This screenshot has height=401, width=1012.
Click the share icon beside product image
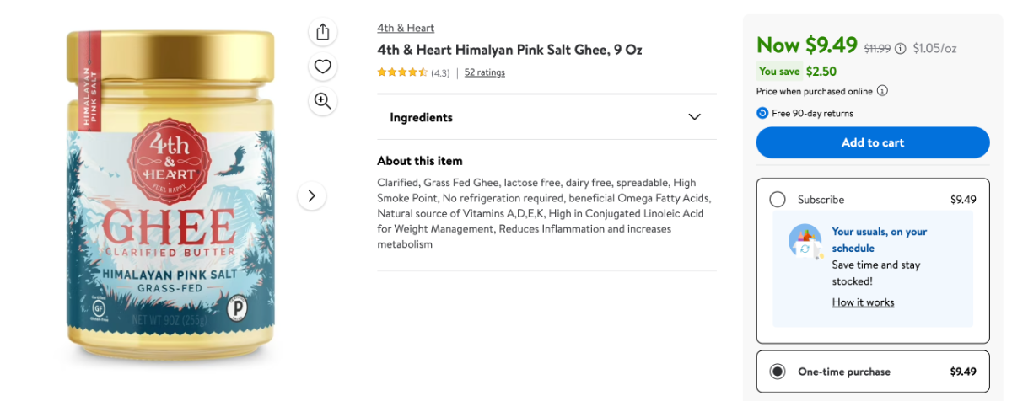click(322, 32)
